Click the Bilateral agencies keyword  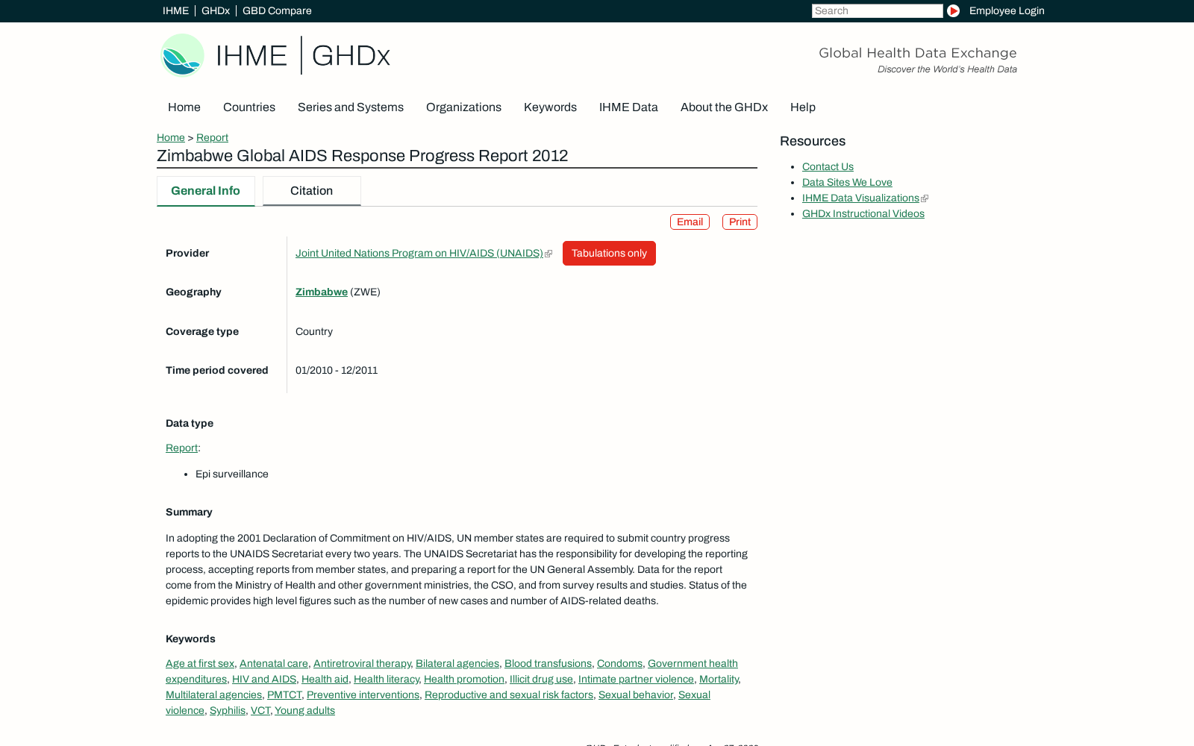point(457,663)
